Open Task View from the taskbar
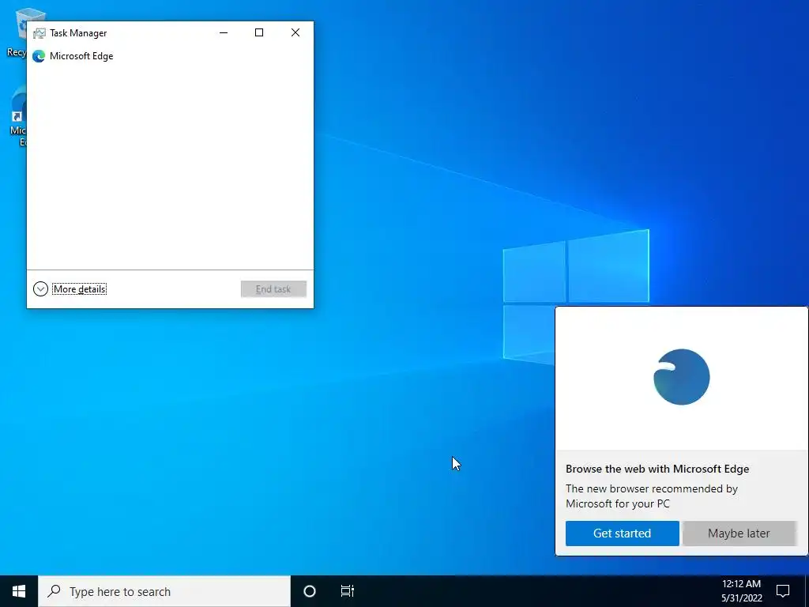The width and height of the screenshot is (809, 607). pos(348,591)
